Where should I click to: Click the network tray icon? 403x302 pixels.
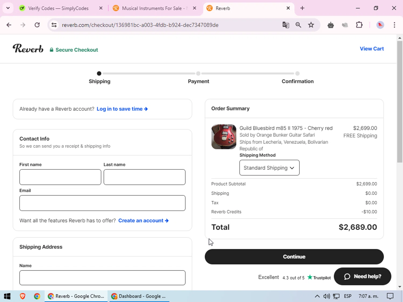pyautogui.click(x=336, y=296)
